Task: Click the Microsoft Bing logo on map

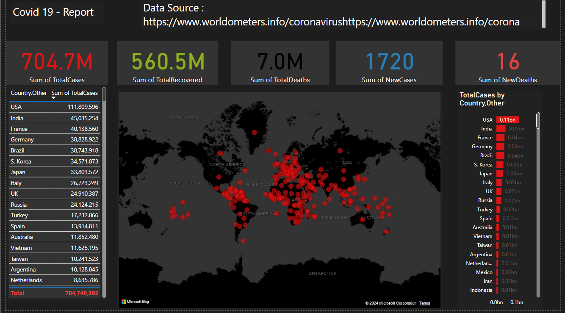Action: [135, 302]
